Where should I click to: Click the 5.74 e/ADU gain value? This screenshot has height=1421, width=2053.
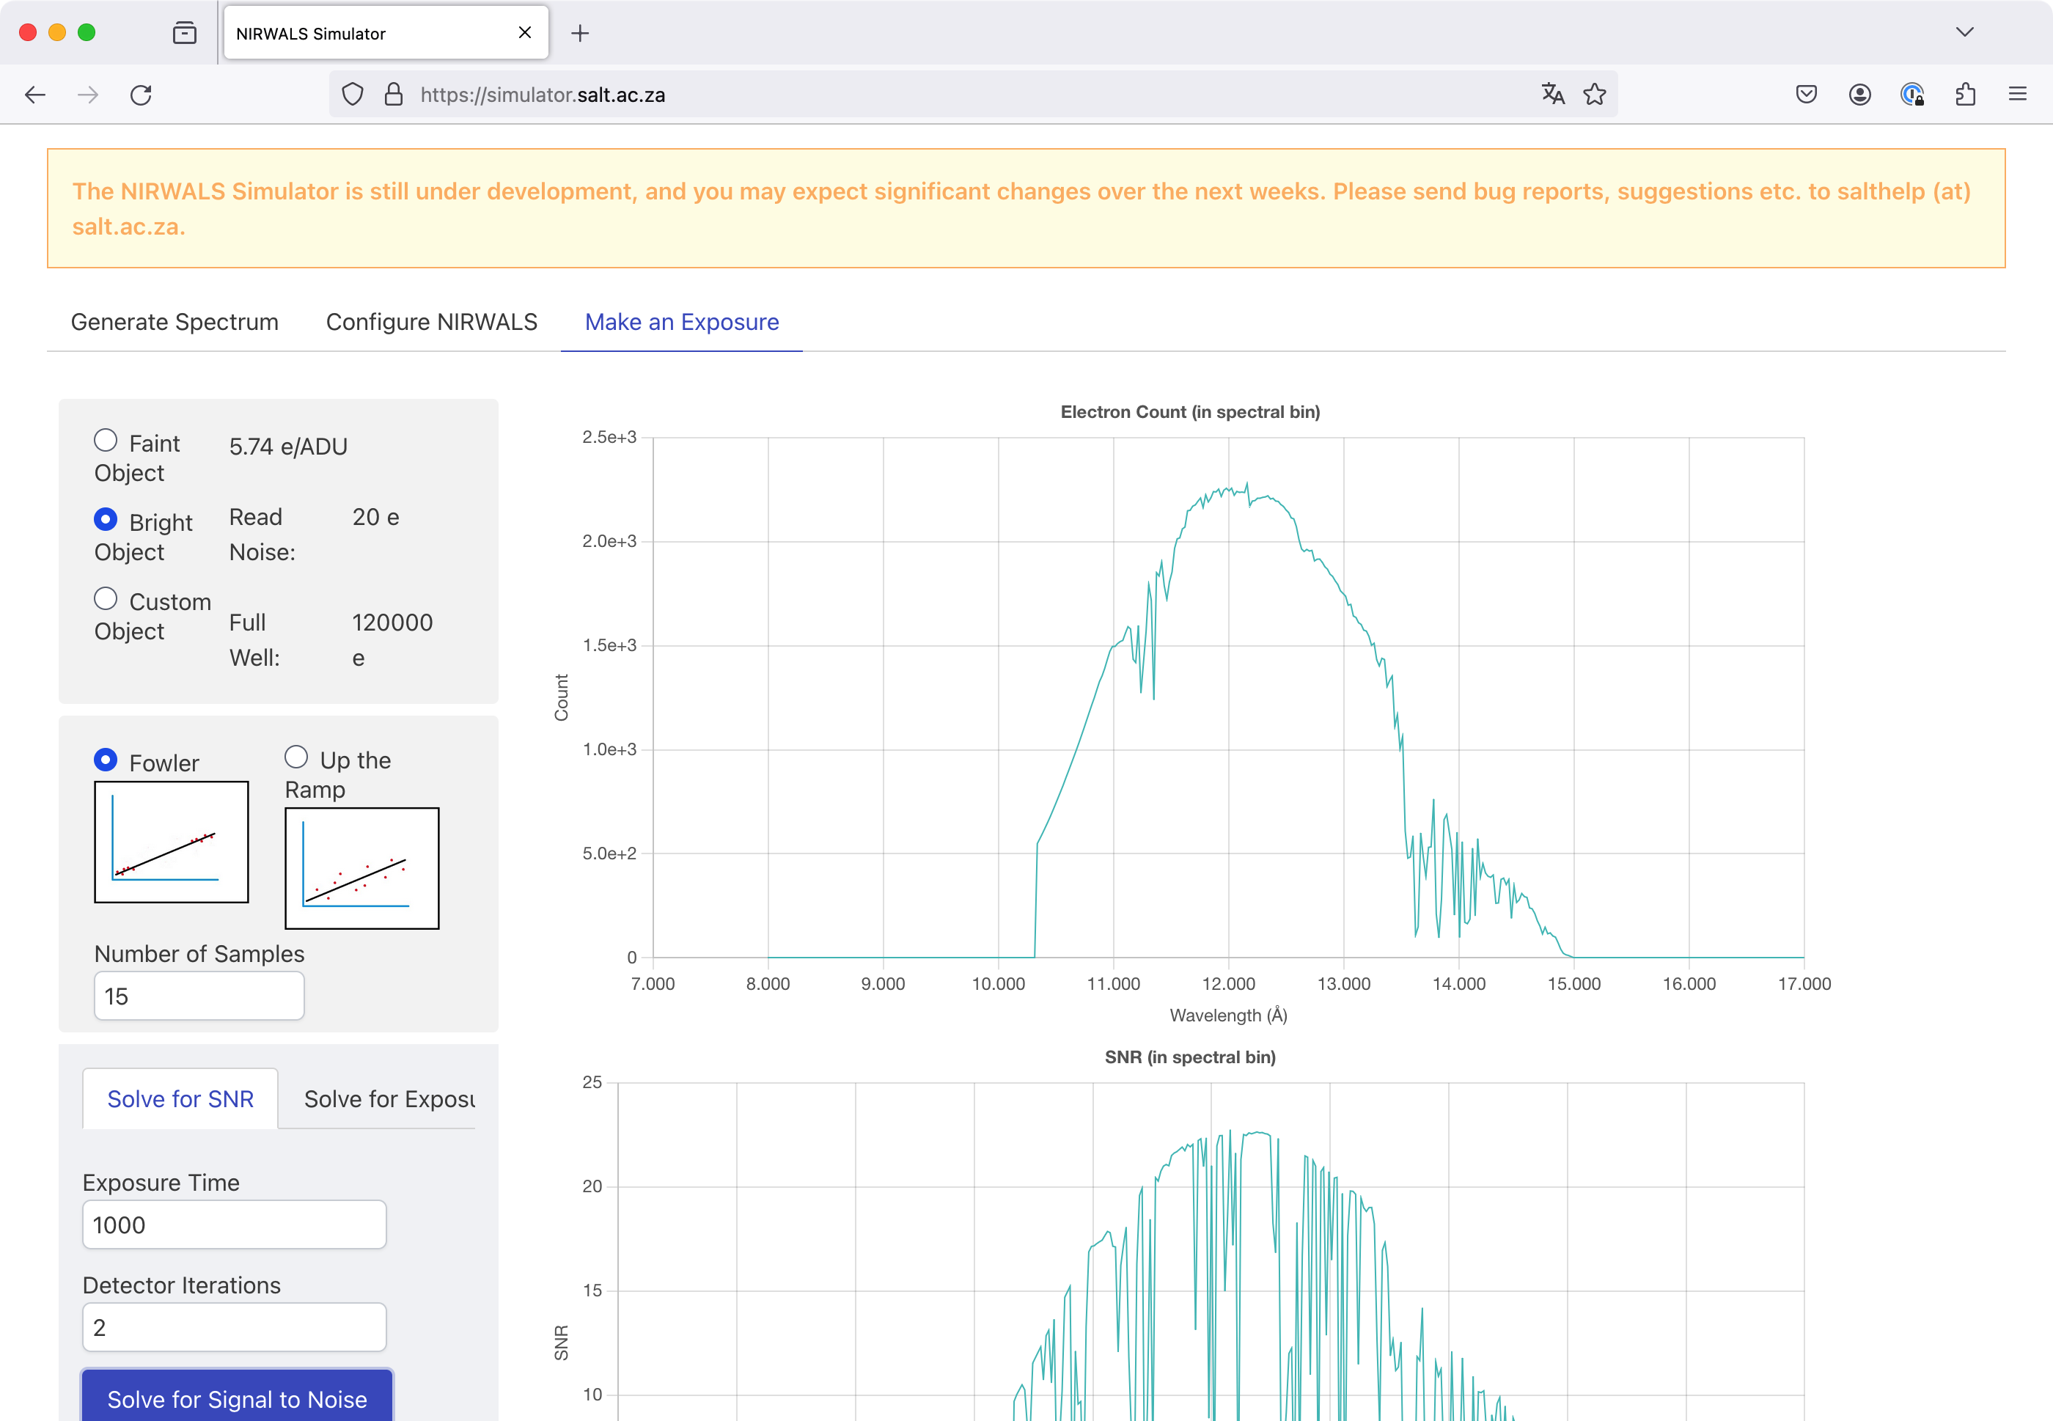pyautogui.click(x=288, y=447)
